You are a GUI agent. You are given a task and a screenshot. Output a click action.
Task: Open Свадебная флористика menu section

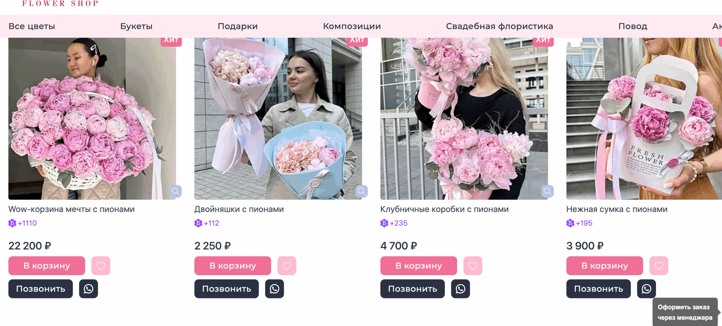(x=499, y=26)
